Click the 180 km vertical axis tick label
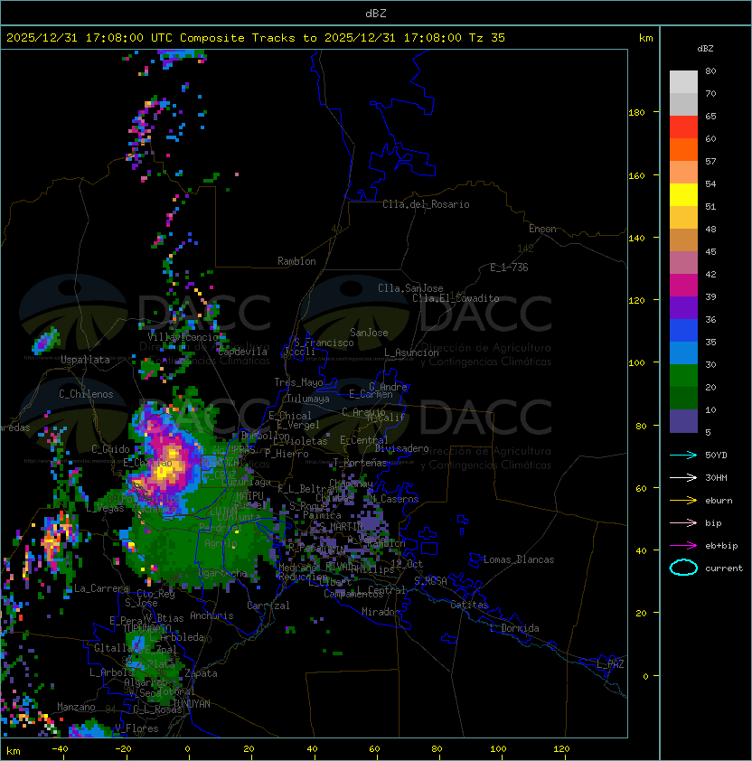Viewport: 752px width, 761px height. click(x=636, y=113)
